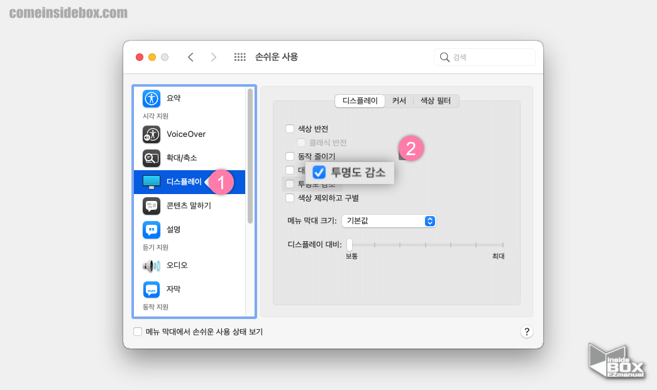Select the 요약 label in sidebar
Viewport: 657px width, 390px height.
point(174,99)
